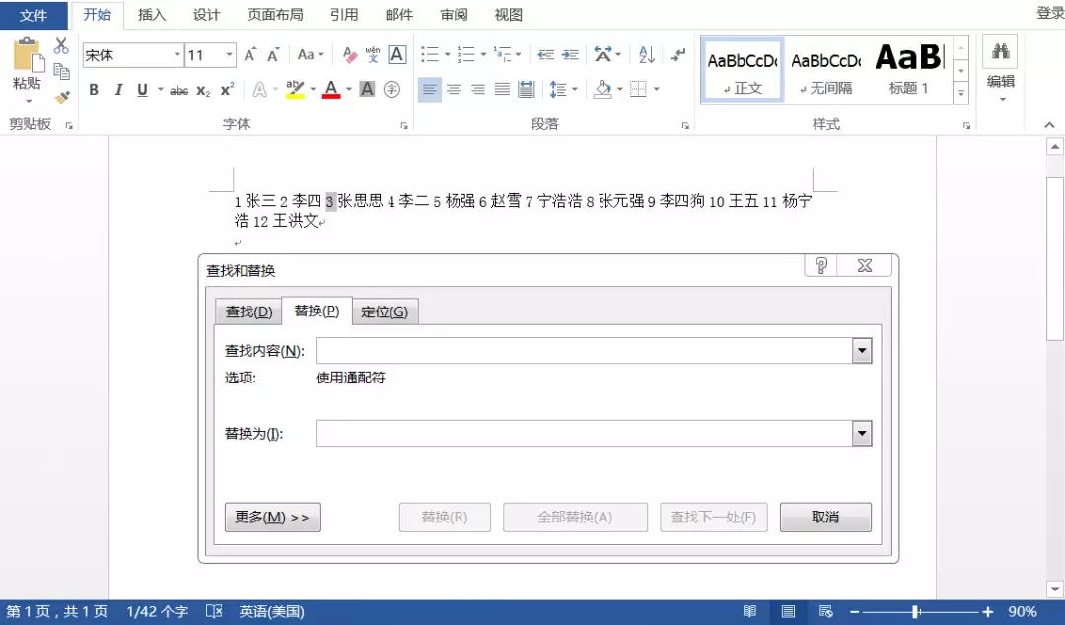Switch to the Design ribbon tab
Image resolution: width=1065 pixels, height=625 pixels.
206,14
